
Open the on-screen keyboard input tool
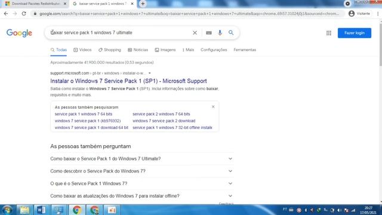209,33
